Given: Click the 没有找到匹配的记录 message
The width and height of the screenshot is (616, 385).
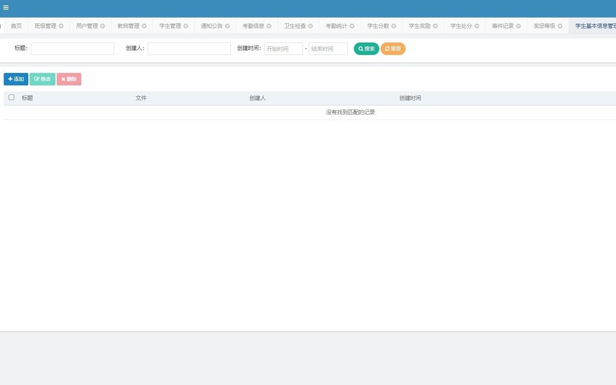Looking at the screenshot, I should [351, 112].
